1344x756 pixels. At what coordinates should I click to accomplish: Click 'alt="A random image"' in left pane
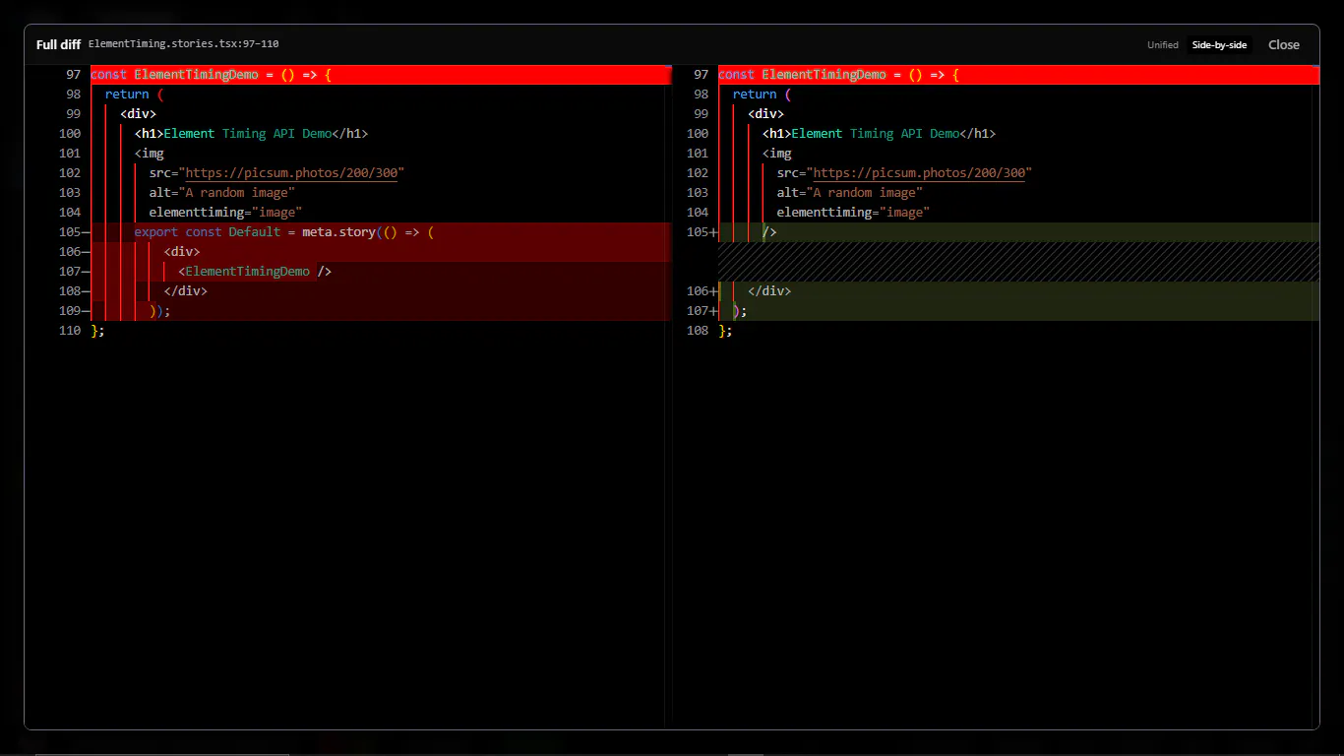222,193
